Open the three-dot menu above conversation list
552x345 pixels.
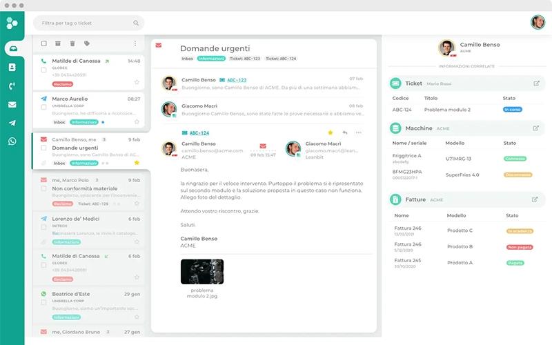tap(135, 43)
